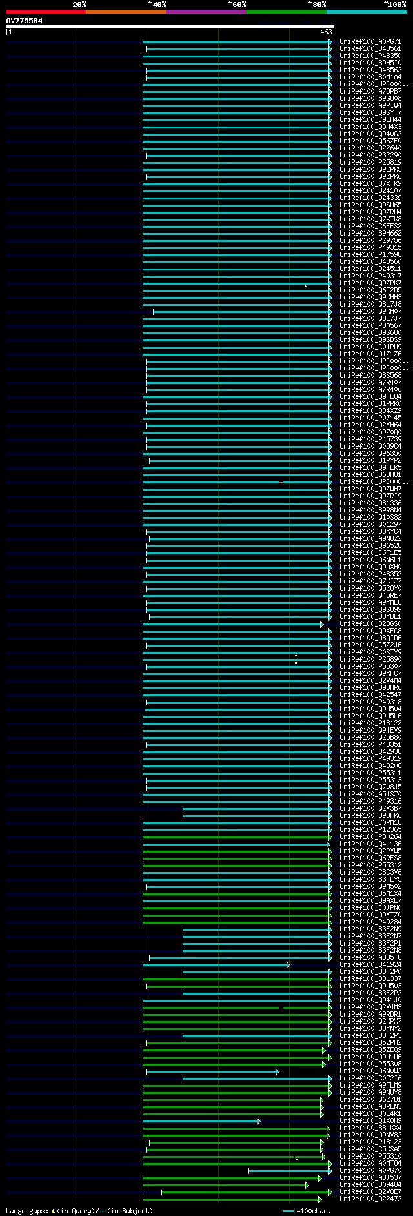Click the green ~80% identity legend segment
Image resolution: width=413 pixels, height=1216 pixels.
tap(287, 12)
